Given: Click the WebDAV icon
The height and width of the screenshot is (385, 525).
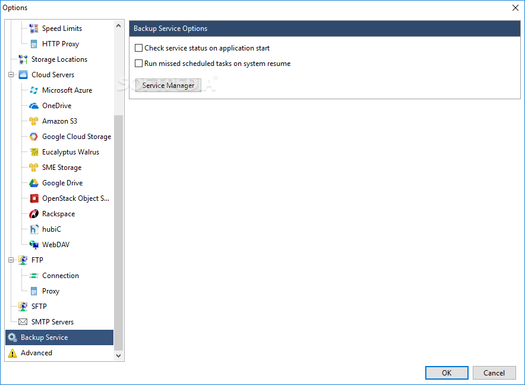Looking at the screenshot, I should pyautogui.click(x=34, y=245).
